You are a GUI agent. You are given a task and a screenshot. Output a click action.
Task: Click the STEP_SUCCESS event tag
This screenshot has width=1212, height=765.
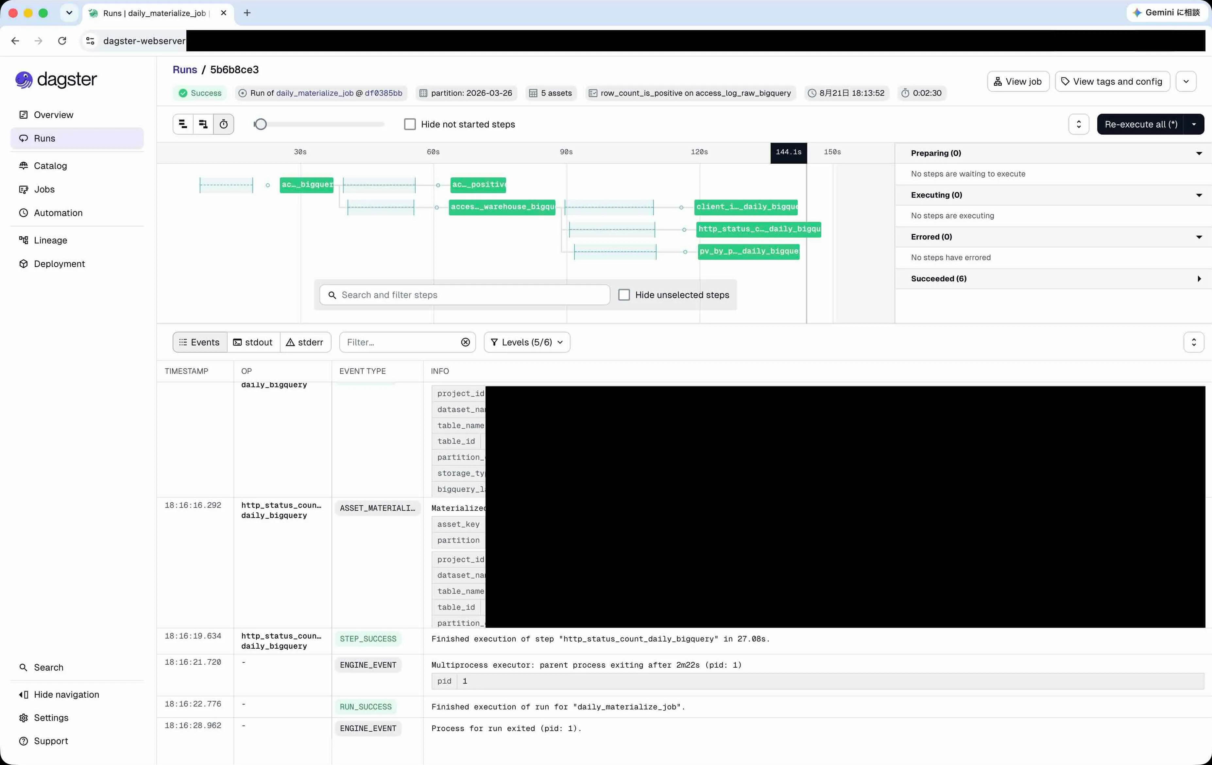point(368,639)
